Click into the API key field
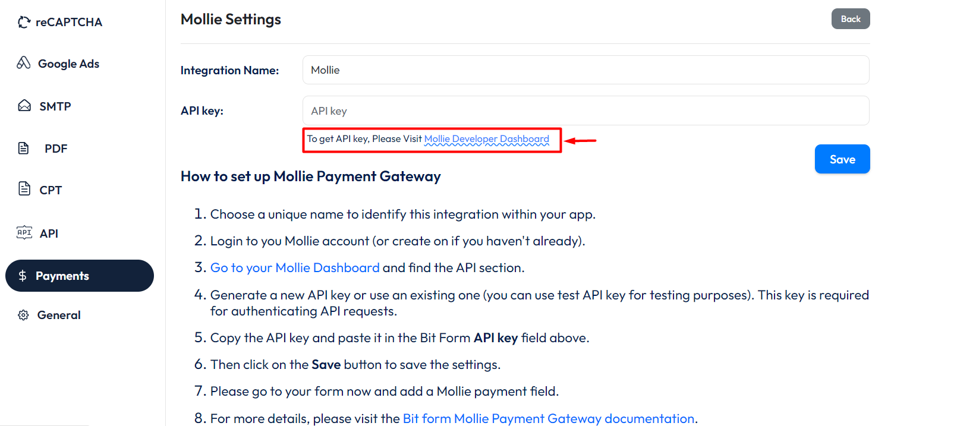Viewport: 976px width, 426px height. click(x=585, y=111)
